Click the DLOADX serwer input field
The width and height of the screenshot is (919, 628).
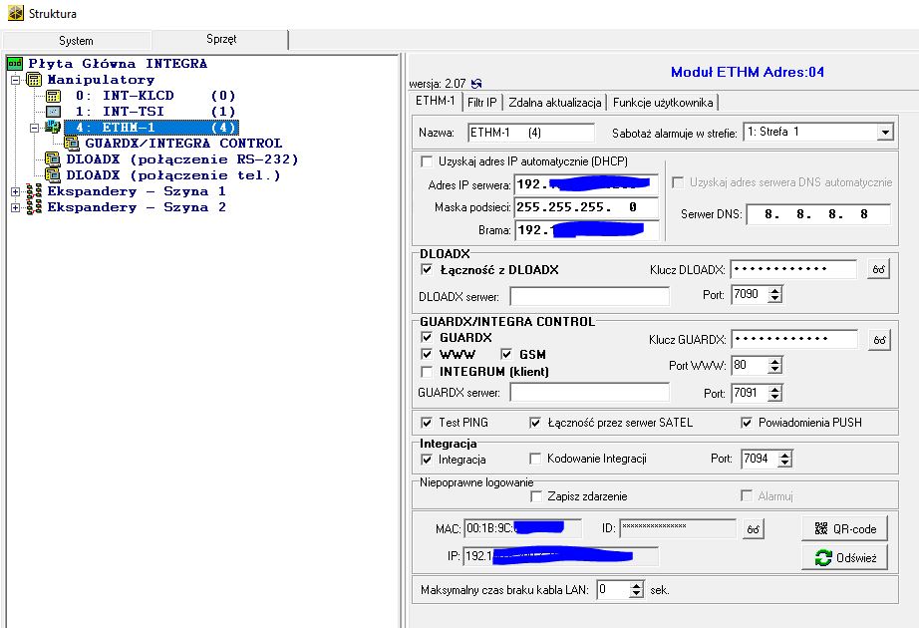point(589,296)
